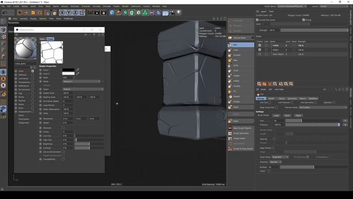Select the Wax sculpt brush
This screenshot has width=353, height=199.
241,60
